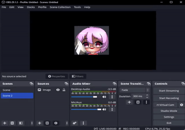Float the Sources dock panel

click(x=66, y=84)
